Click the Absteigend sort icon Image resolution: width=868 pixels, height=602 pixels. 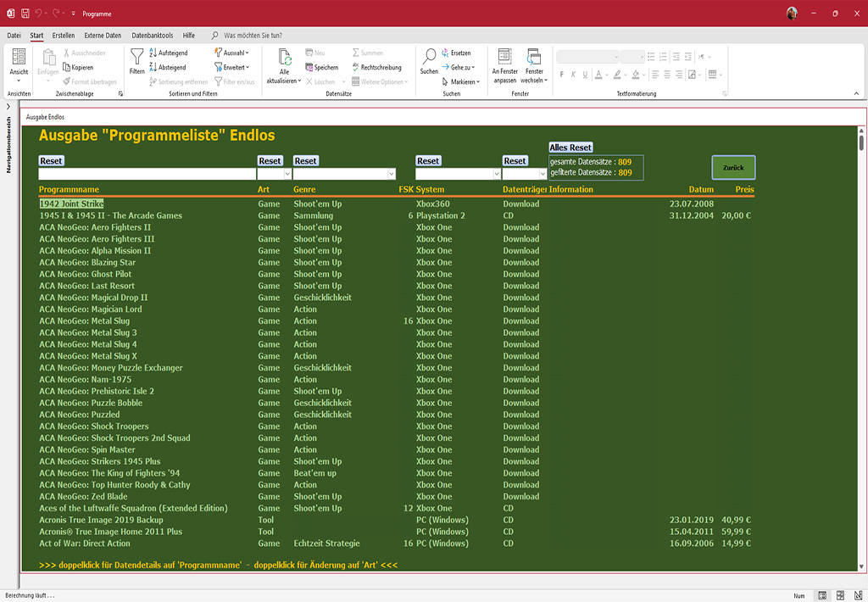(153, 67)
